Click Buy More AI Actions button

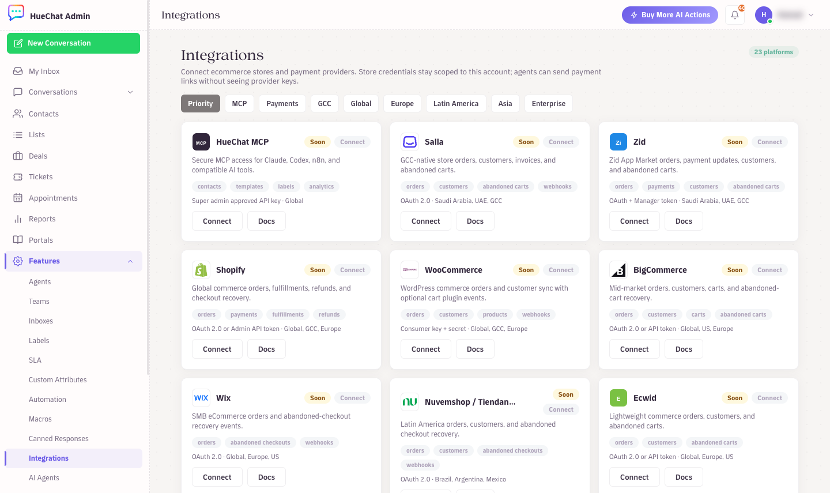tap(670, 15)
